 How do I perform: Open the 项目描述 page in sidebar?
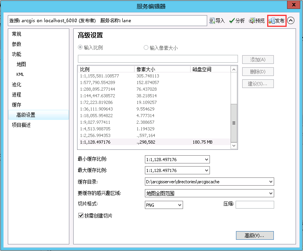pos(21,125)
